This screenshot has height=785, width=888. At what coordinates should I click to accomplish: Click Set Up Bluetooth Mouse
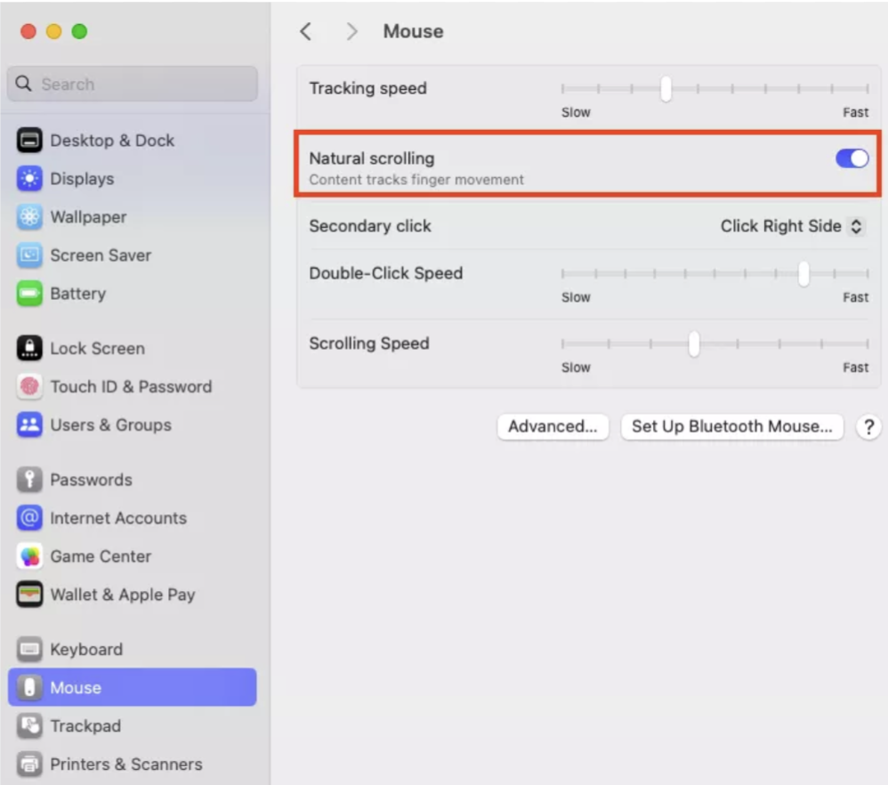tap(731, 427)
